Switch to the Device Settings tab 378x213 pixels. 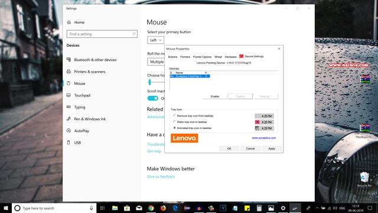pyautogui.click(x=254, y=56)
